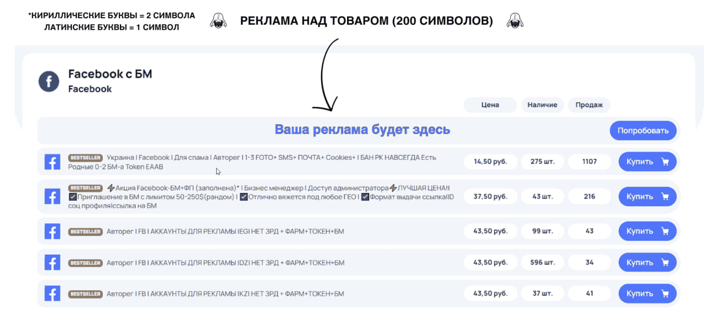This screenshot has width=704, height=310.
Task: Click Darth Vader icon right of the title
Action: tap(515, 21)
